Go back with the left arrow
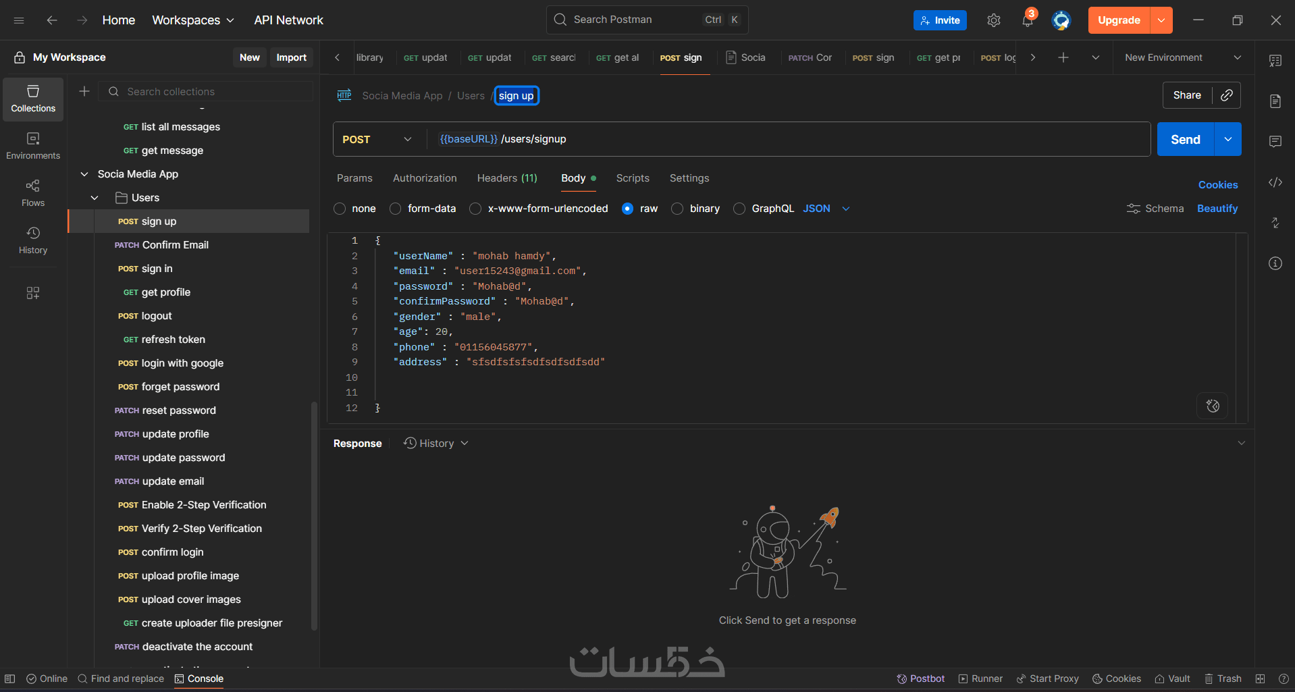 tap(52, 20)
